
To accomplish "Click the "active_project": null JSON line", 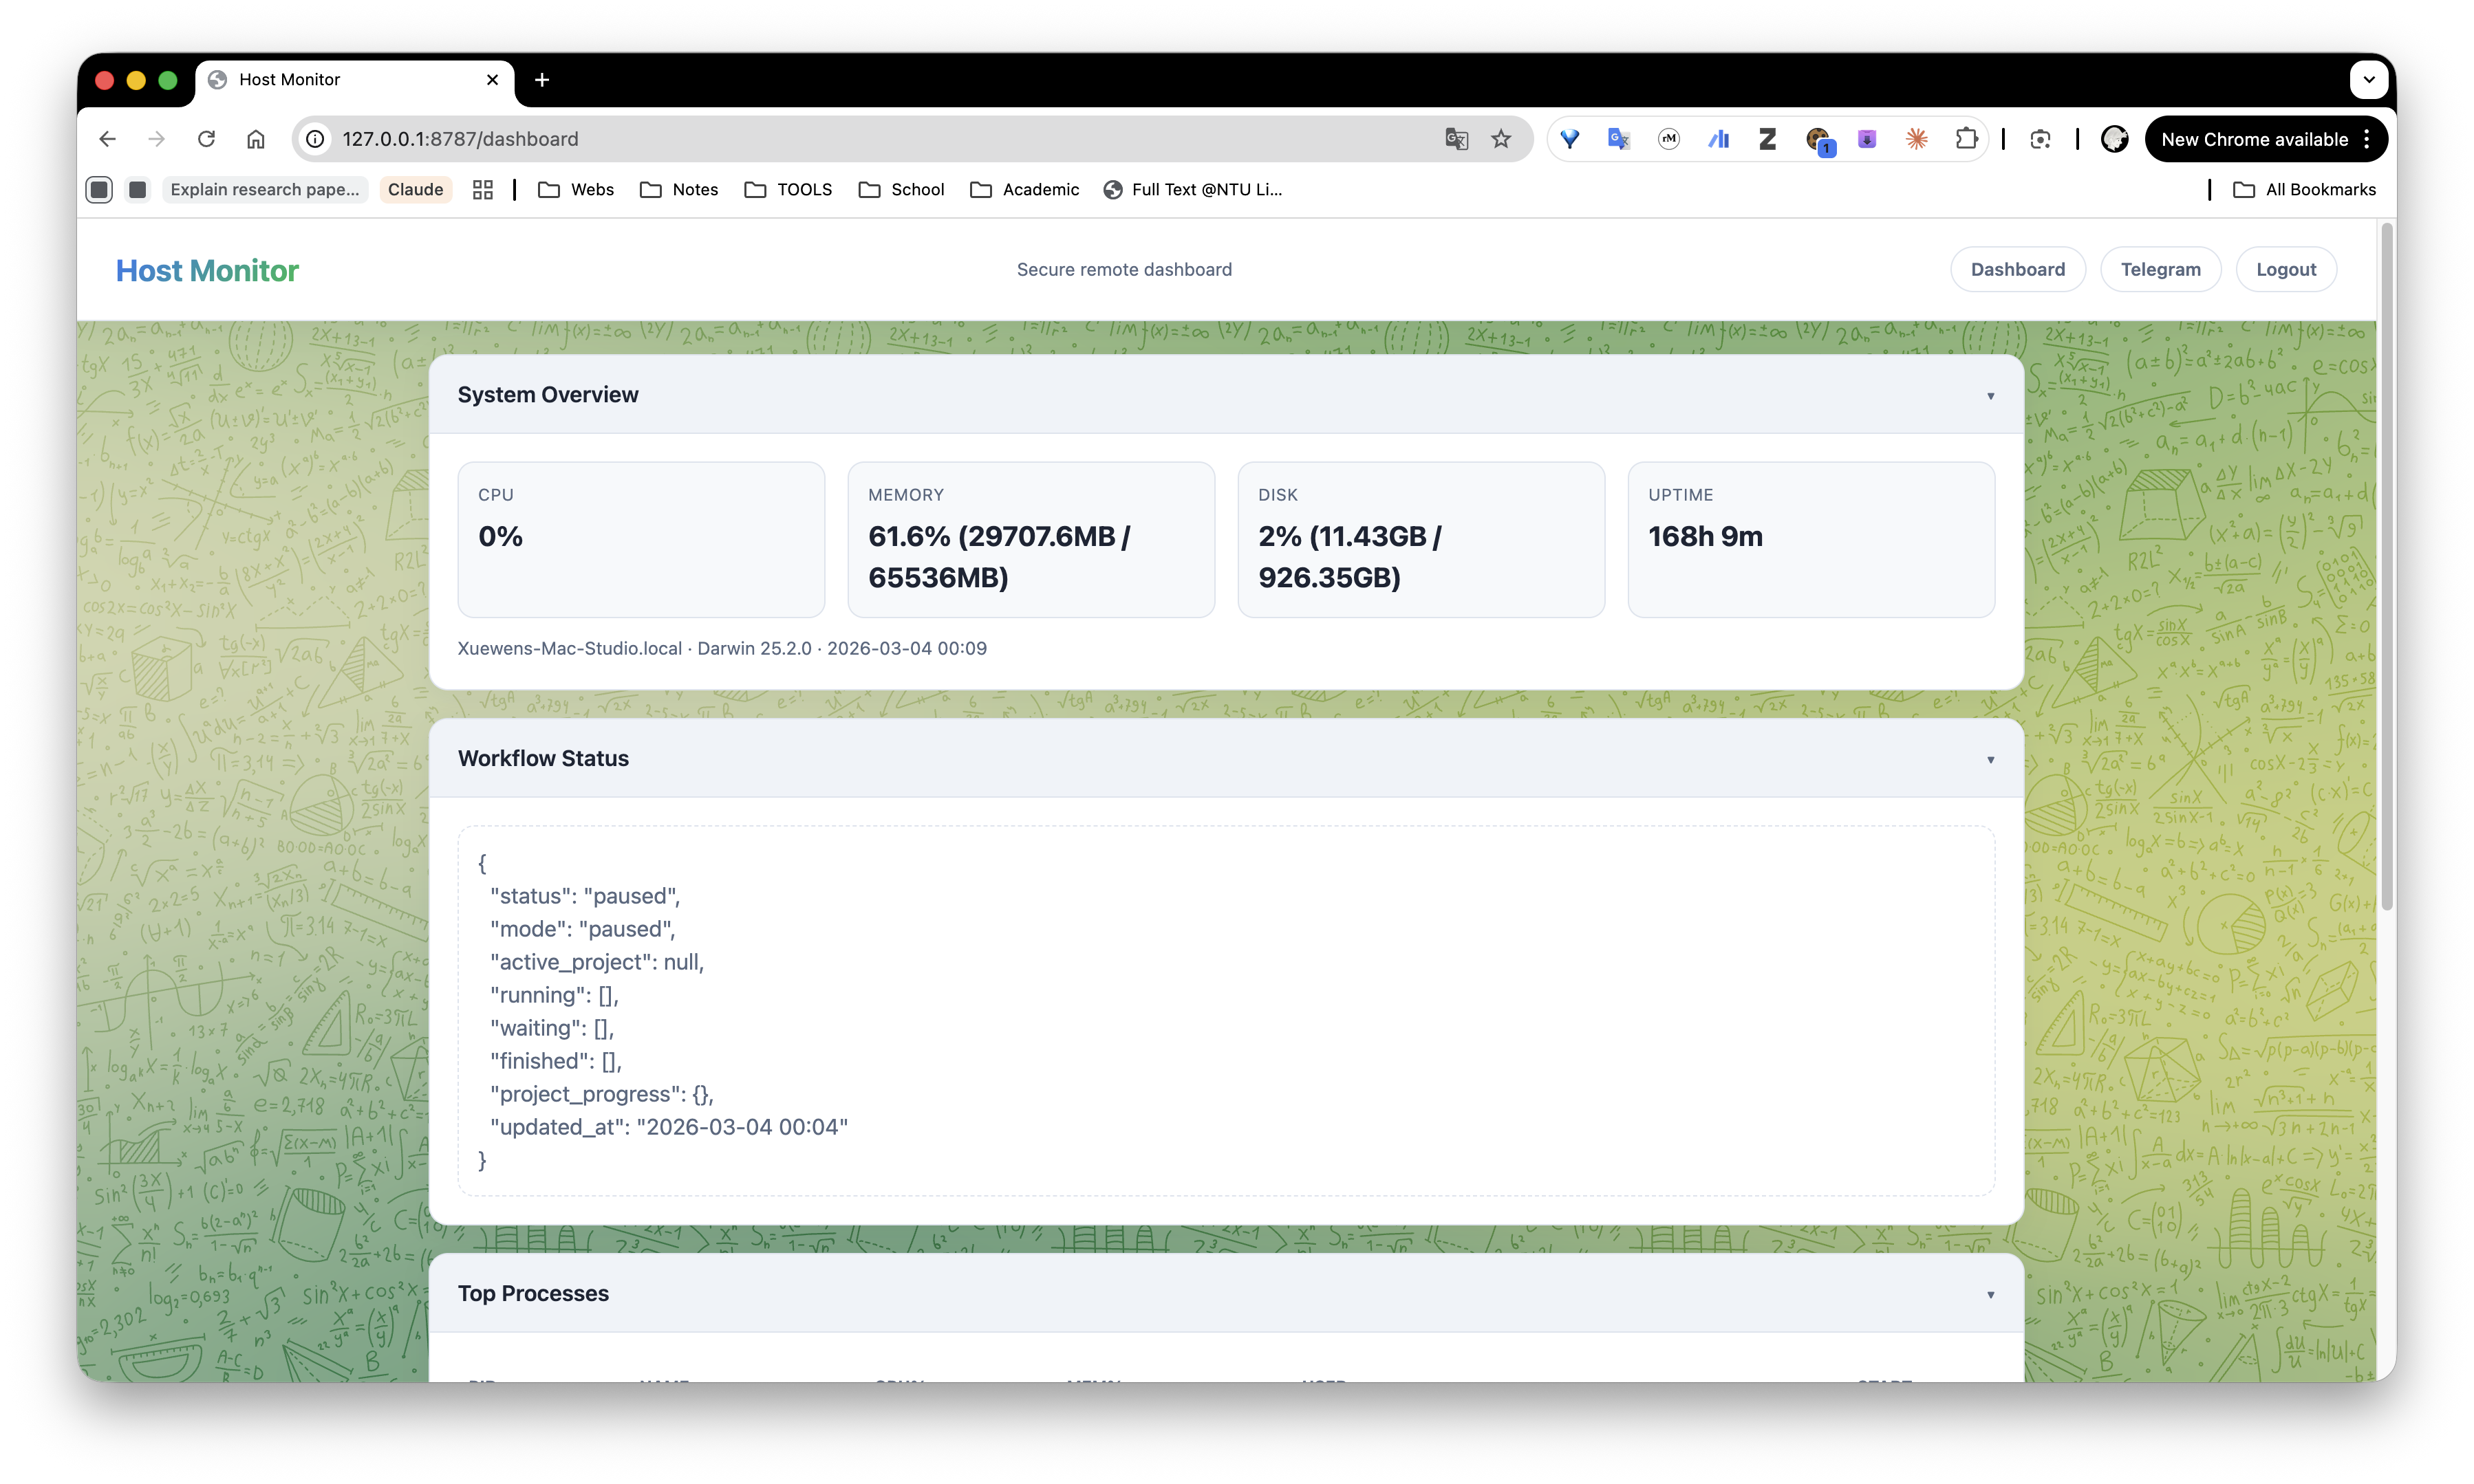I will tap(597, 962).
